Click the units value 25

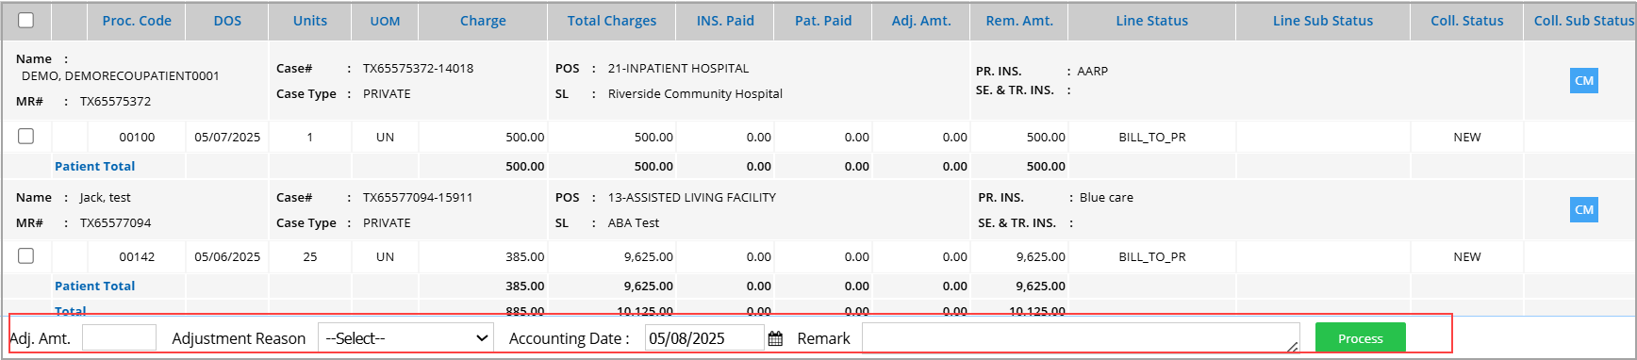click(310, 256)
